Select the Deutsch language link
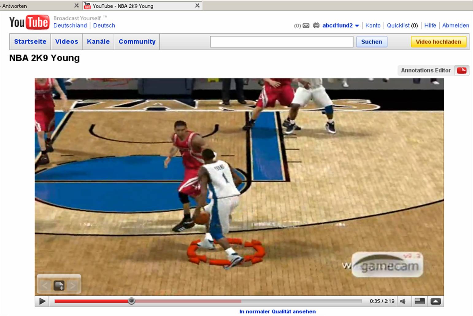The width and height of the screenshot is (473, 316). tap(104, 25)
